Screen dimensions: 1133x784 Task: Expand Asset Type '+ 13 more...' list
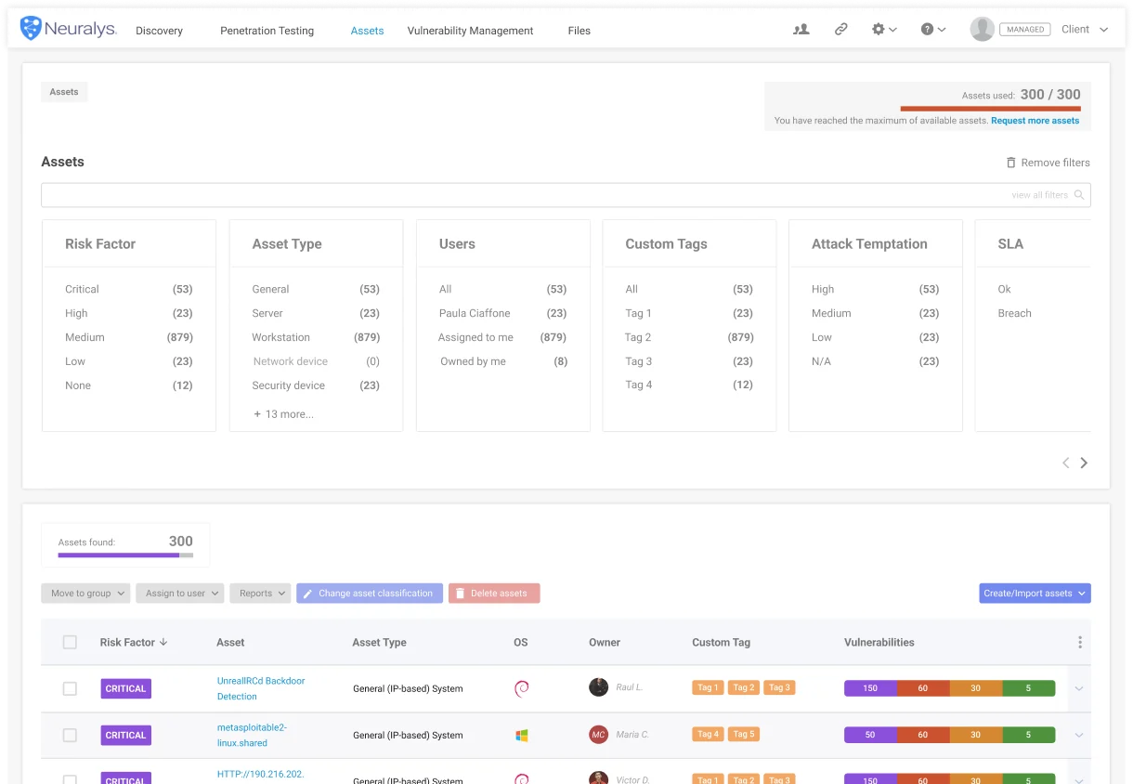point(283,414)
